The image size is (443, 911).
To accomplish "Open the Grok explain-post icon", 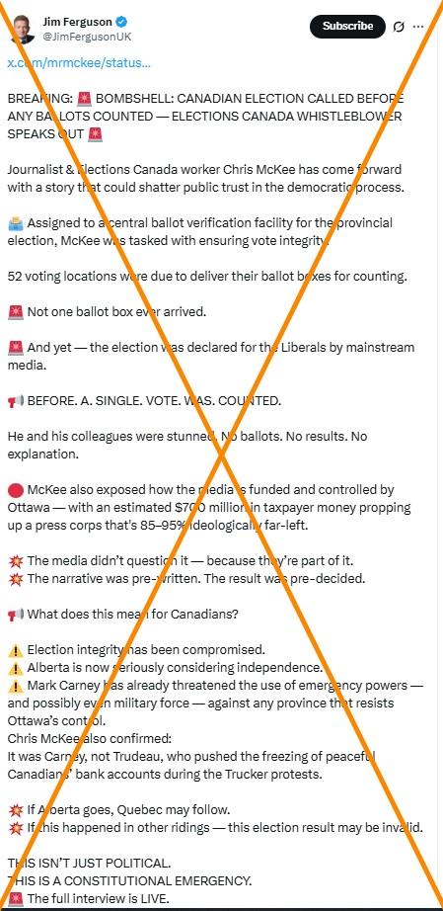I will pyautogui.click(x=399, y=27).
